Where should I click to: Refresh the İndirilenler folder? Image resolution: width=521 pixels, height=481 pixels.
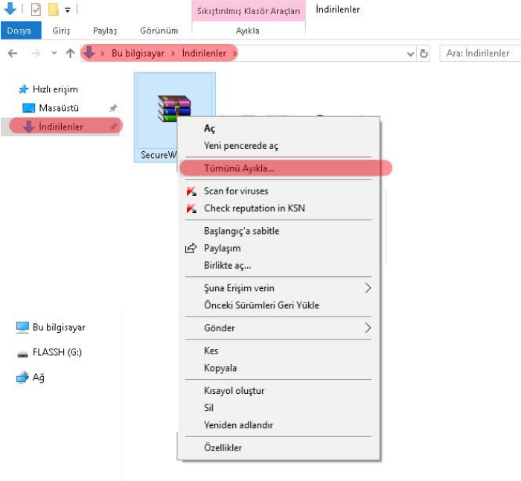pyautogui.click(x=423, y=54)
